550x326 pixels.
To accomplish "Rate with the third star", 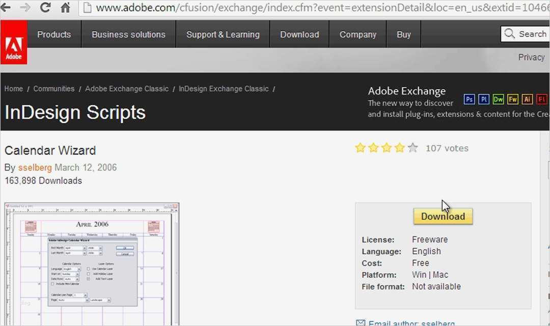I will (387, 148).
